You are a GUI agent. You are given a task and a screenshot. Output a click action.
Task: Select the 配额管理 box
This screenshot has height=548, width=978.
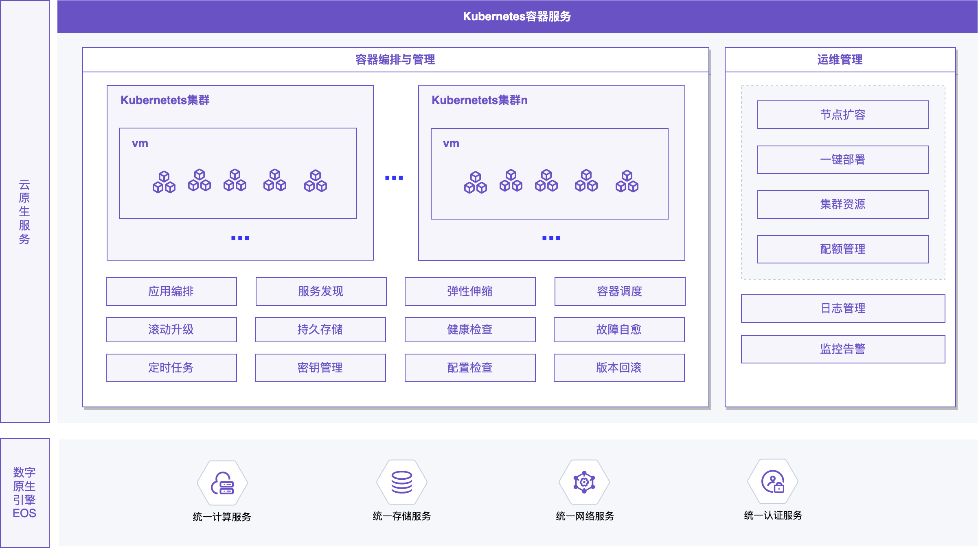(x=843, y=249)
